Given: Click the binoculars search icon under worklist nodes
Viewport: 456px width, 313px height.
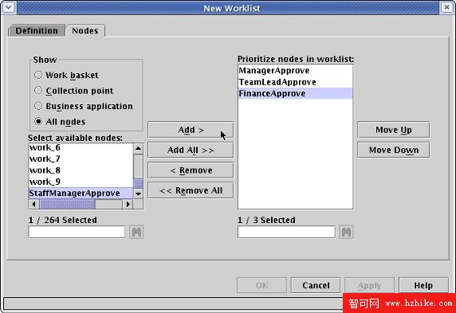Looking at the screenshot, I should (x=346, y=232).
